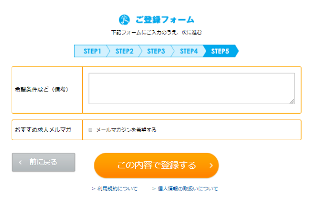This screenshot has width=318, height=201.
Task: Click the right chevron on the orange register button
Action: (211, 166)
